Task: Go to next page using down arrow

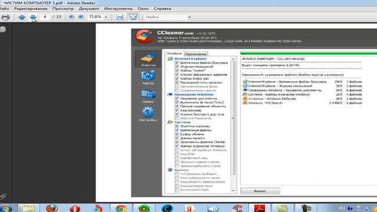Action: (x=33, y=17)
